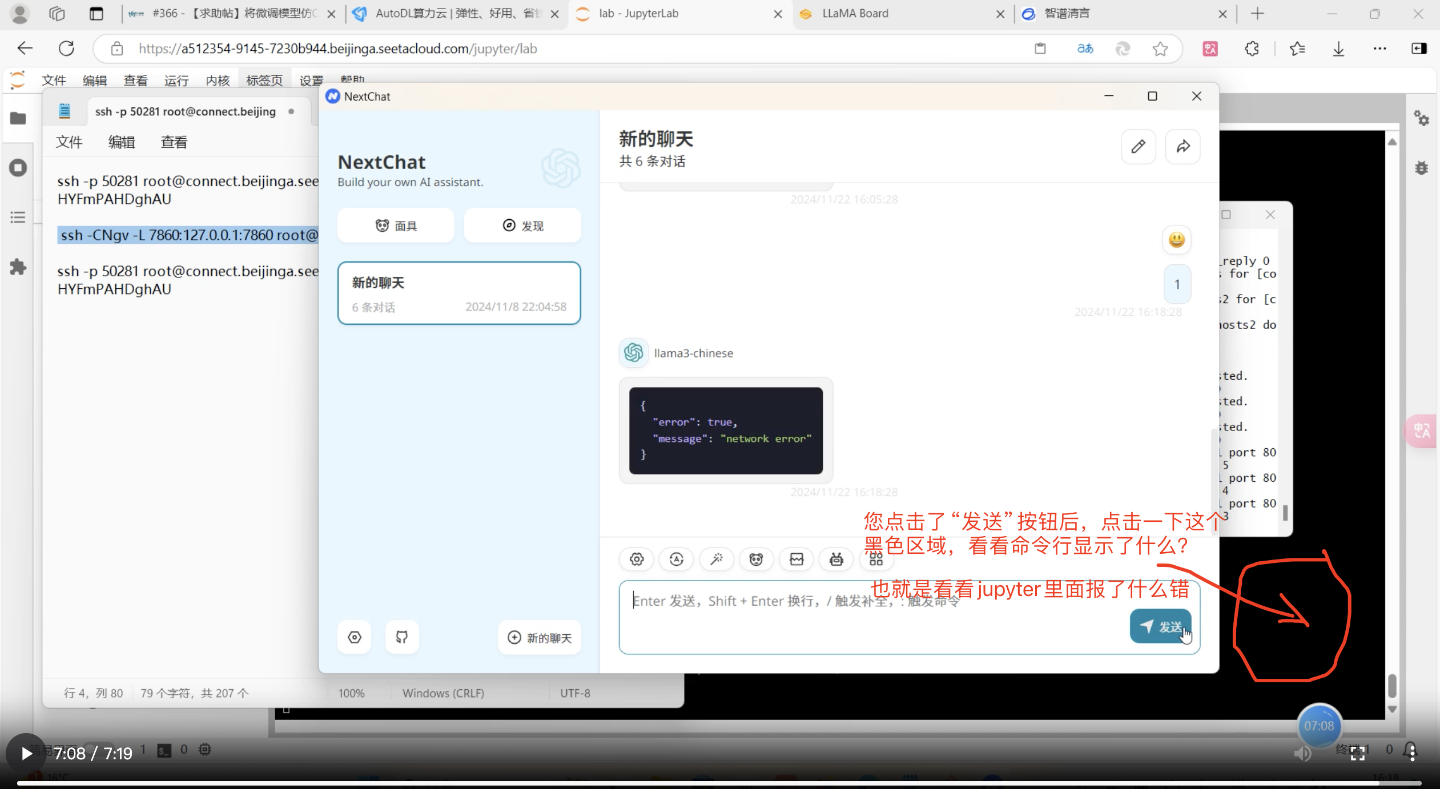This screenshot has height=789, width=1440.
Task: Open the 发现 (discover) button in NextChat sidebar
Action: (522, 226)
